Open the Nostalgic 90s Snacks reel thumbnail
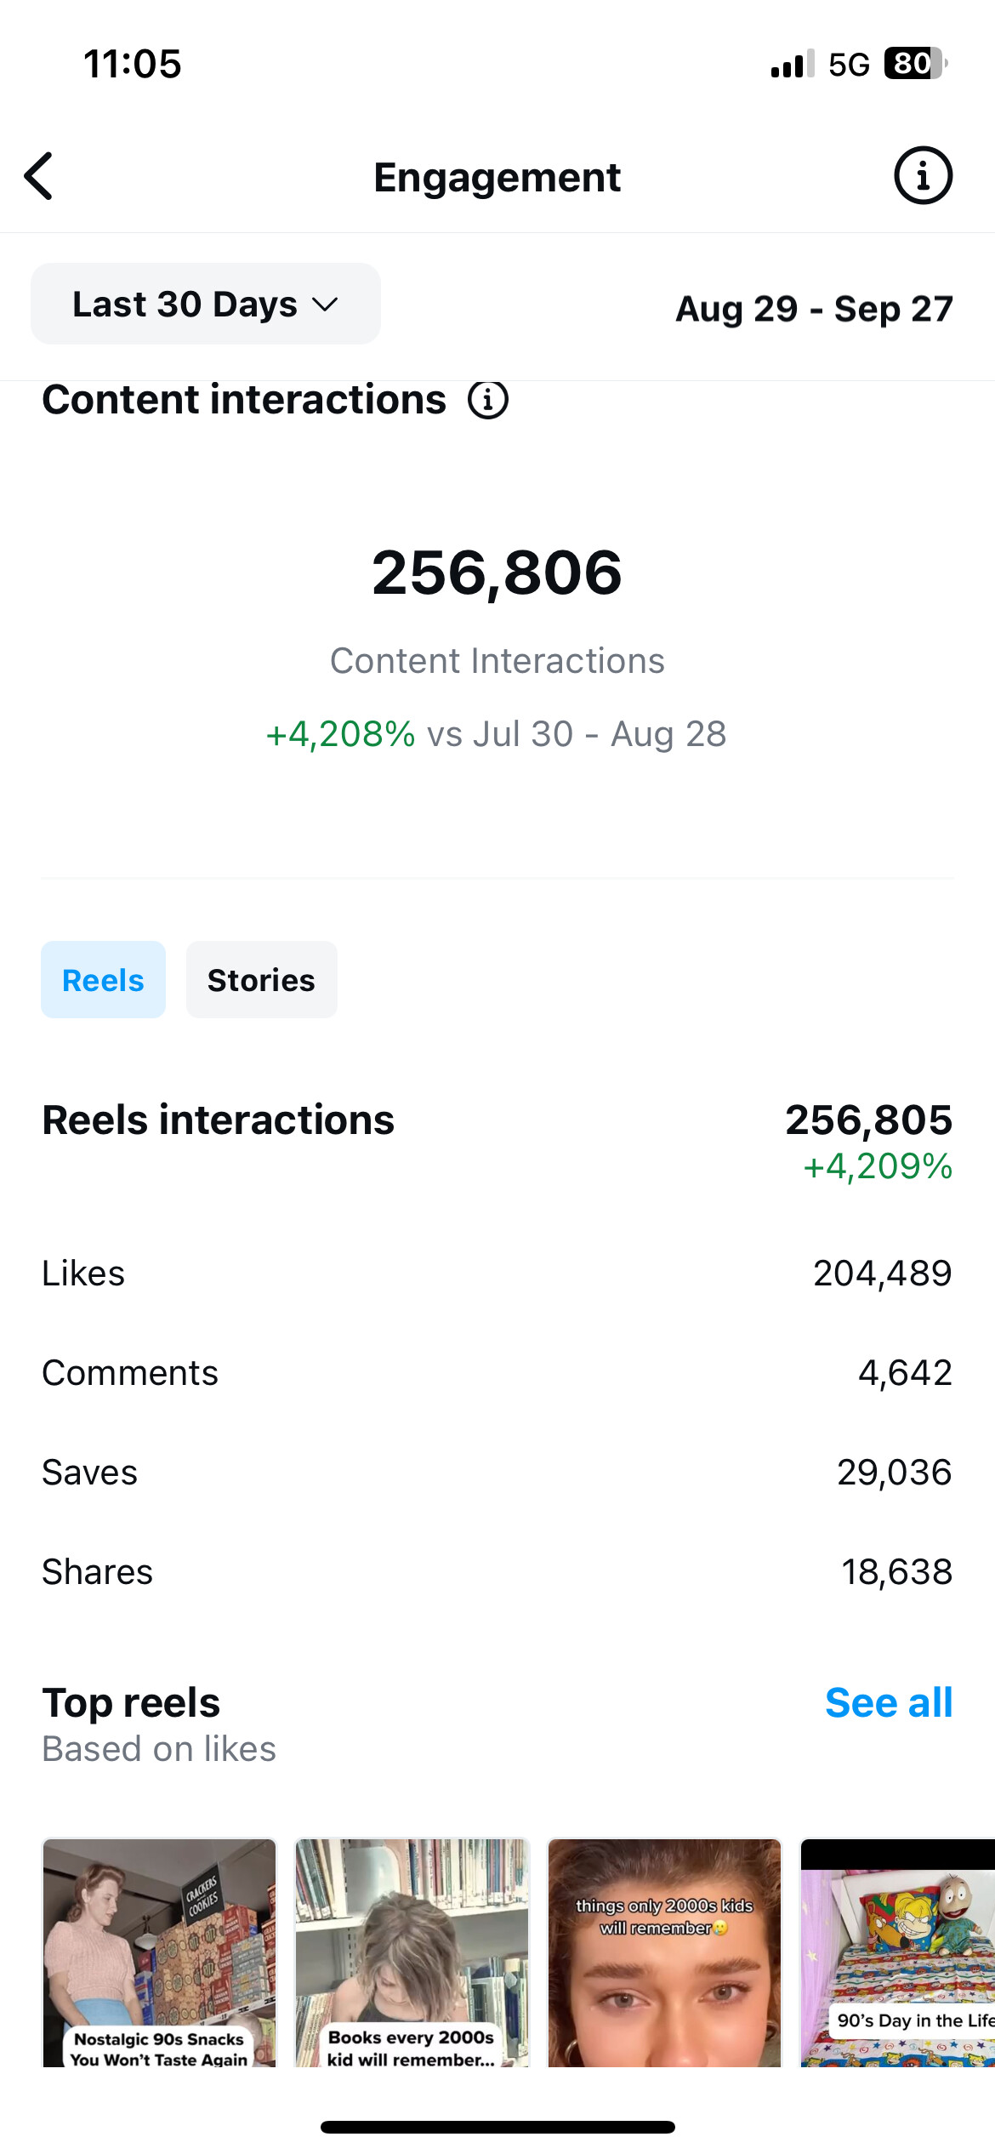Screen dimensions: 995x2154 pyautogui.click(x=159, y=1952)
